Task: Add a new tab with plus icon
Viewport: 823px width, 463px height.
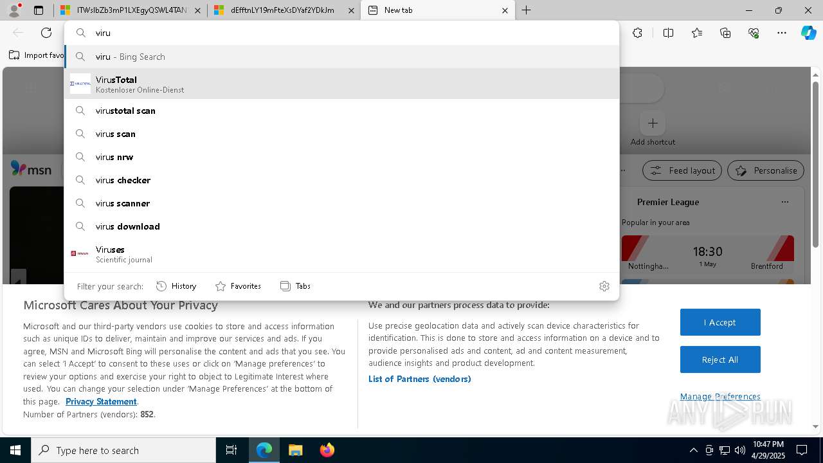Action: pos(526,10)
